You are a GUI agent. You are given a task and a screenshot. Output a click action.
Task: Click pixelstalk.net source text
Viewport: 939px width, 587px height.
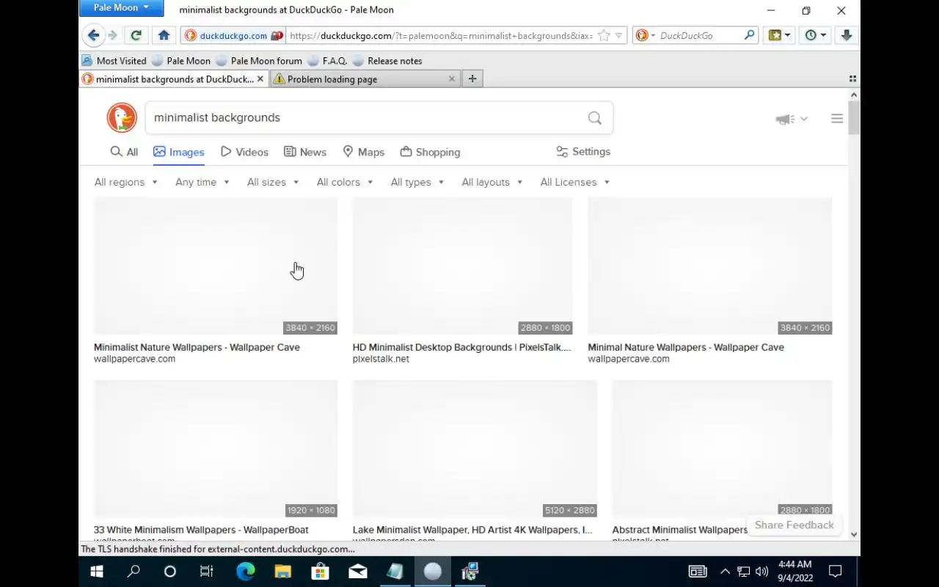tap(381, 359)
